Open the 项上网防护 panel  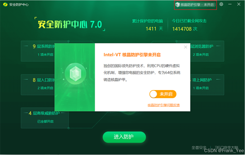[x=207, y=85]
